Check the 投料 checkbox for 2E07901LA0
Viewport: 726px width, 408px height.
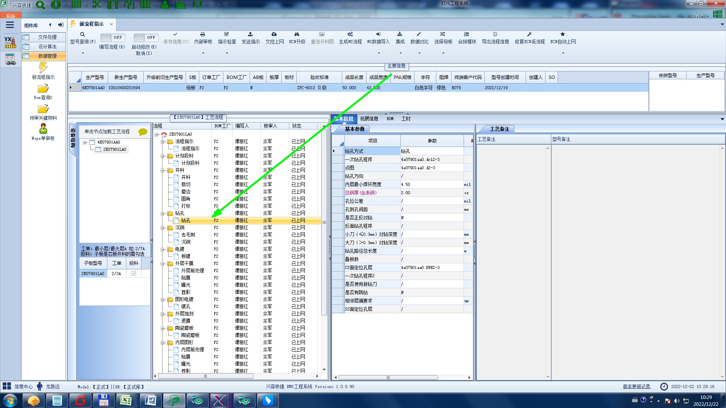pyautogui.click(x=133, y=274)
